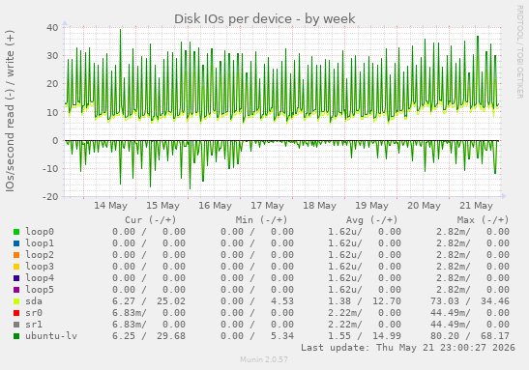Screen dimensions: 529x370
Task: Click sda average write value 12.70
Action: [387, 301]
